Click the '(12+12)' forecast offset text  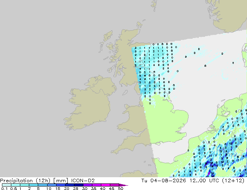point(233,181)
